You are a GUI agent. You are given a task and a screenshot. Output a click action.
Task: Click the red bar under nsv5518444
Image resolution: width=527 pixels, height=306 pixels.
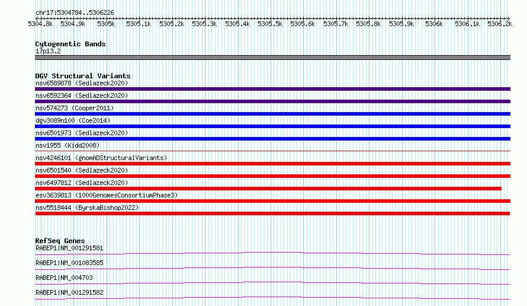(272, 213)
